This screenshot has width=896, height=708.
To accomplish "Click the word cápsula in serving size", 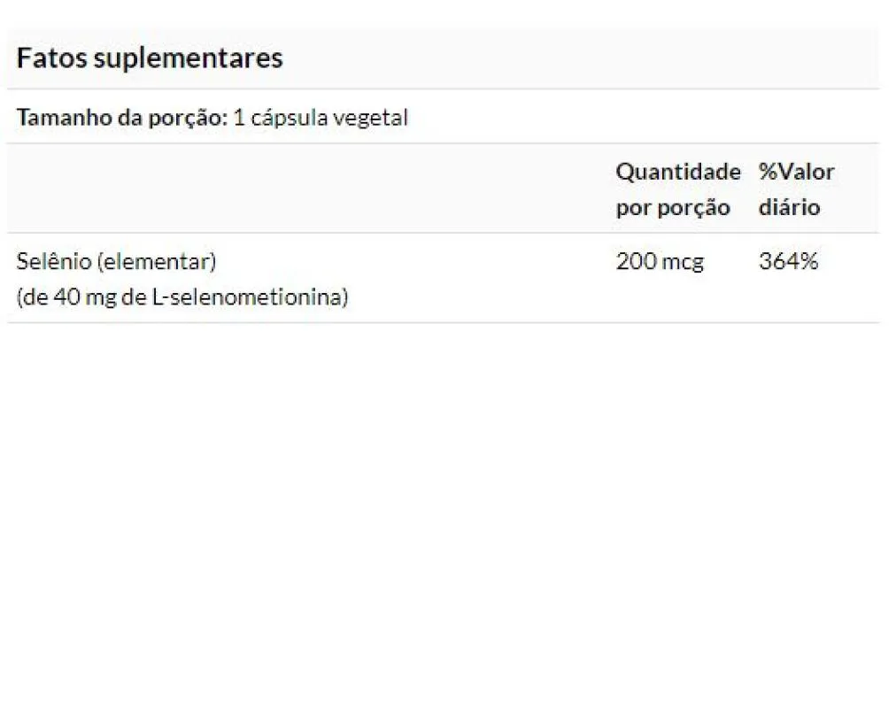I will tap(290, 119).
